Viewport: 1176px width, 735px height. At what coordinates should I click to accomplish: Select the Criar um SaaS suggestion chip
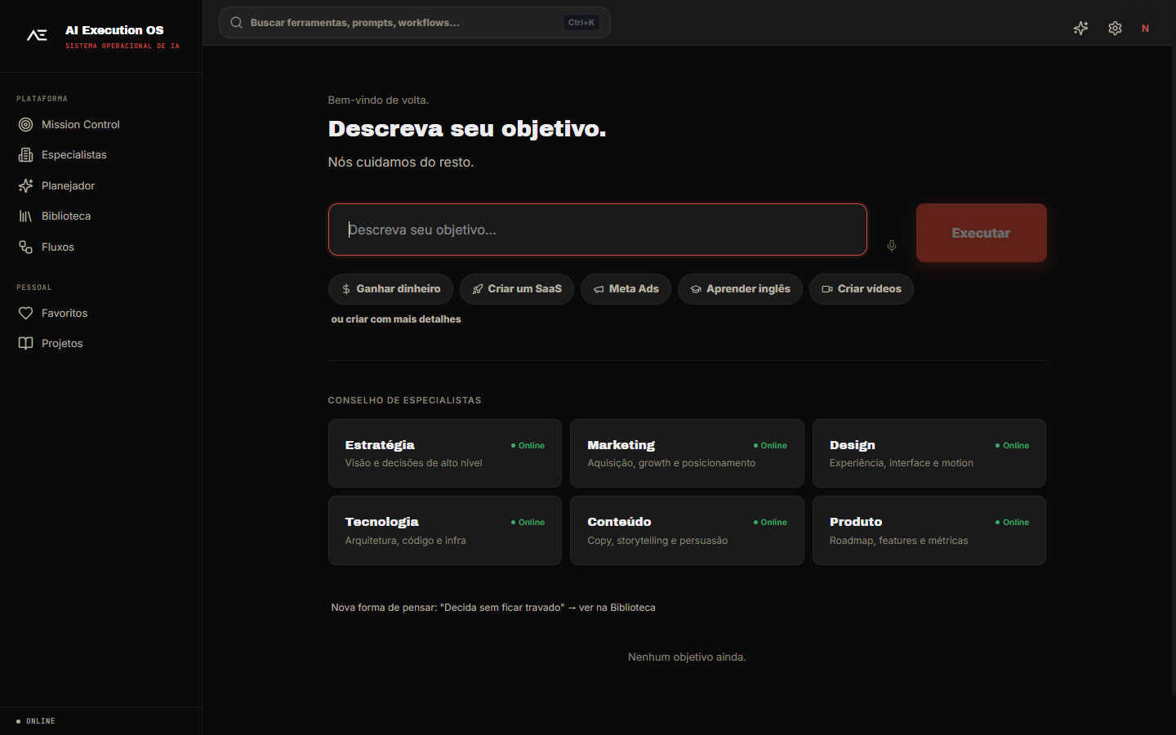(x=517, y=289)
